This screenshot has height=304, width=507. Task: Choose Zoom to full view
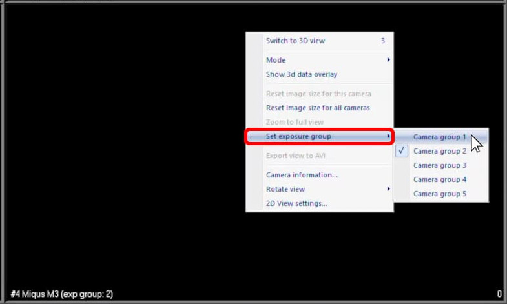[x=295, y=122]
